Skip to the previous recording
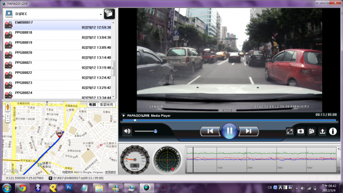This screenshot has width=343, height=193. (210, 131)
